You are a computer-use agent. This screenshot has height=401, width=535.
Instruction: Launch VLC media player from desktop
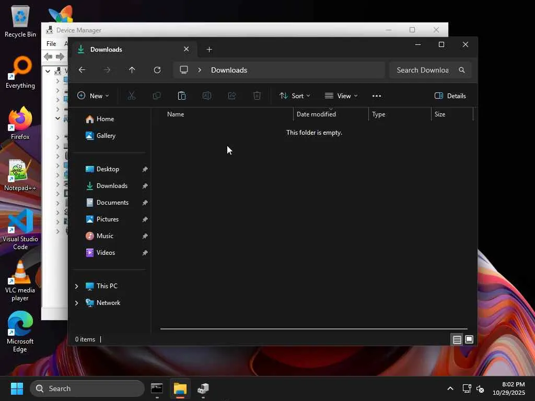tap(20, 280)
